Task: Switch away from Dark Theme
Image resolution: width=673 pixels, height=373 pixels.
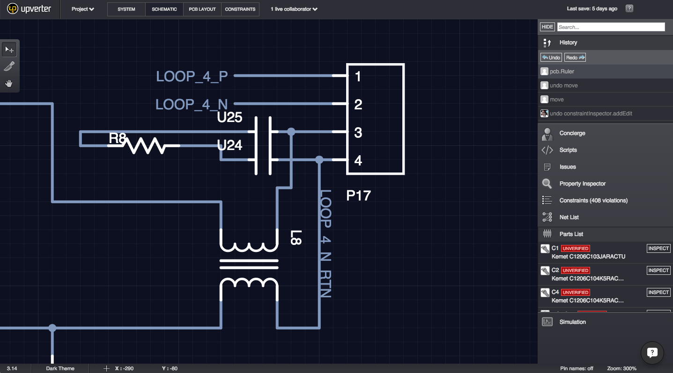Action: coord(60,368)
